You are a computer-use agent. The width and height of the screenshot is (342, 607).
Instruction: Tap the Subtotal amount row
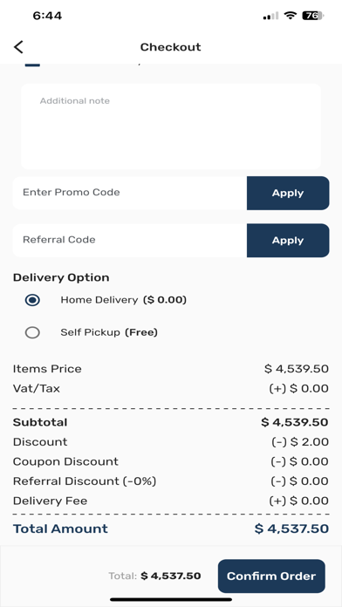click(x=171, y=422)
